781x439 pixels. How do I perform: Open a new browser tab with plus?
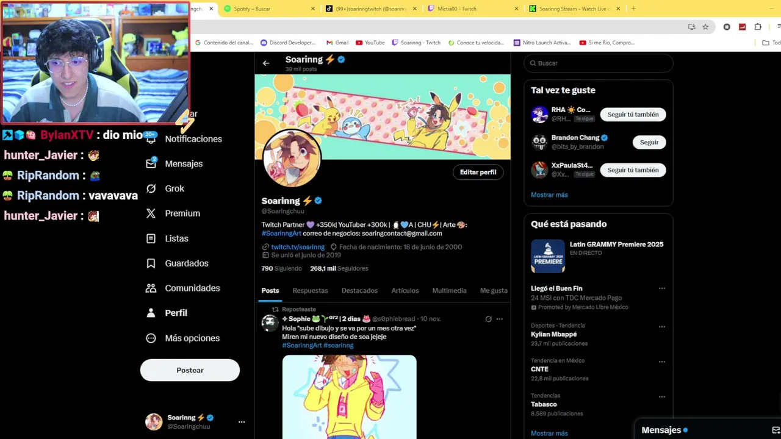(633, 9)
